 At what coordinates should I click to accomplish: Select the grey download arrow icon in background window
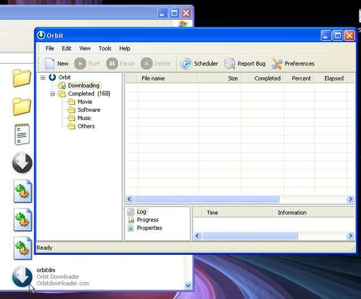pyautogui.click(x=22, y=163)
